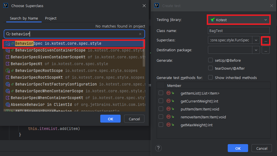Close the Choose Superclass dialog
Image resolution: width=277 pixels, height=156 pixels.
tap(144, 6)
